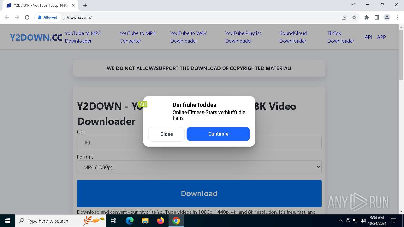The height and width of the screenshot is (227, 404).
Task: Open the Chrome profile avatar
Action: (387, 17)
